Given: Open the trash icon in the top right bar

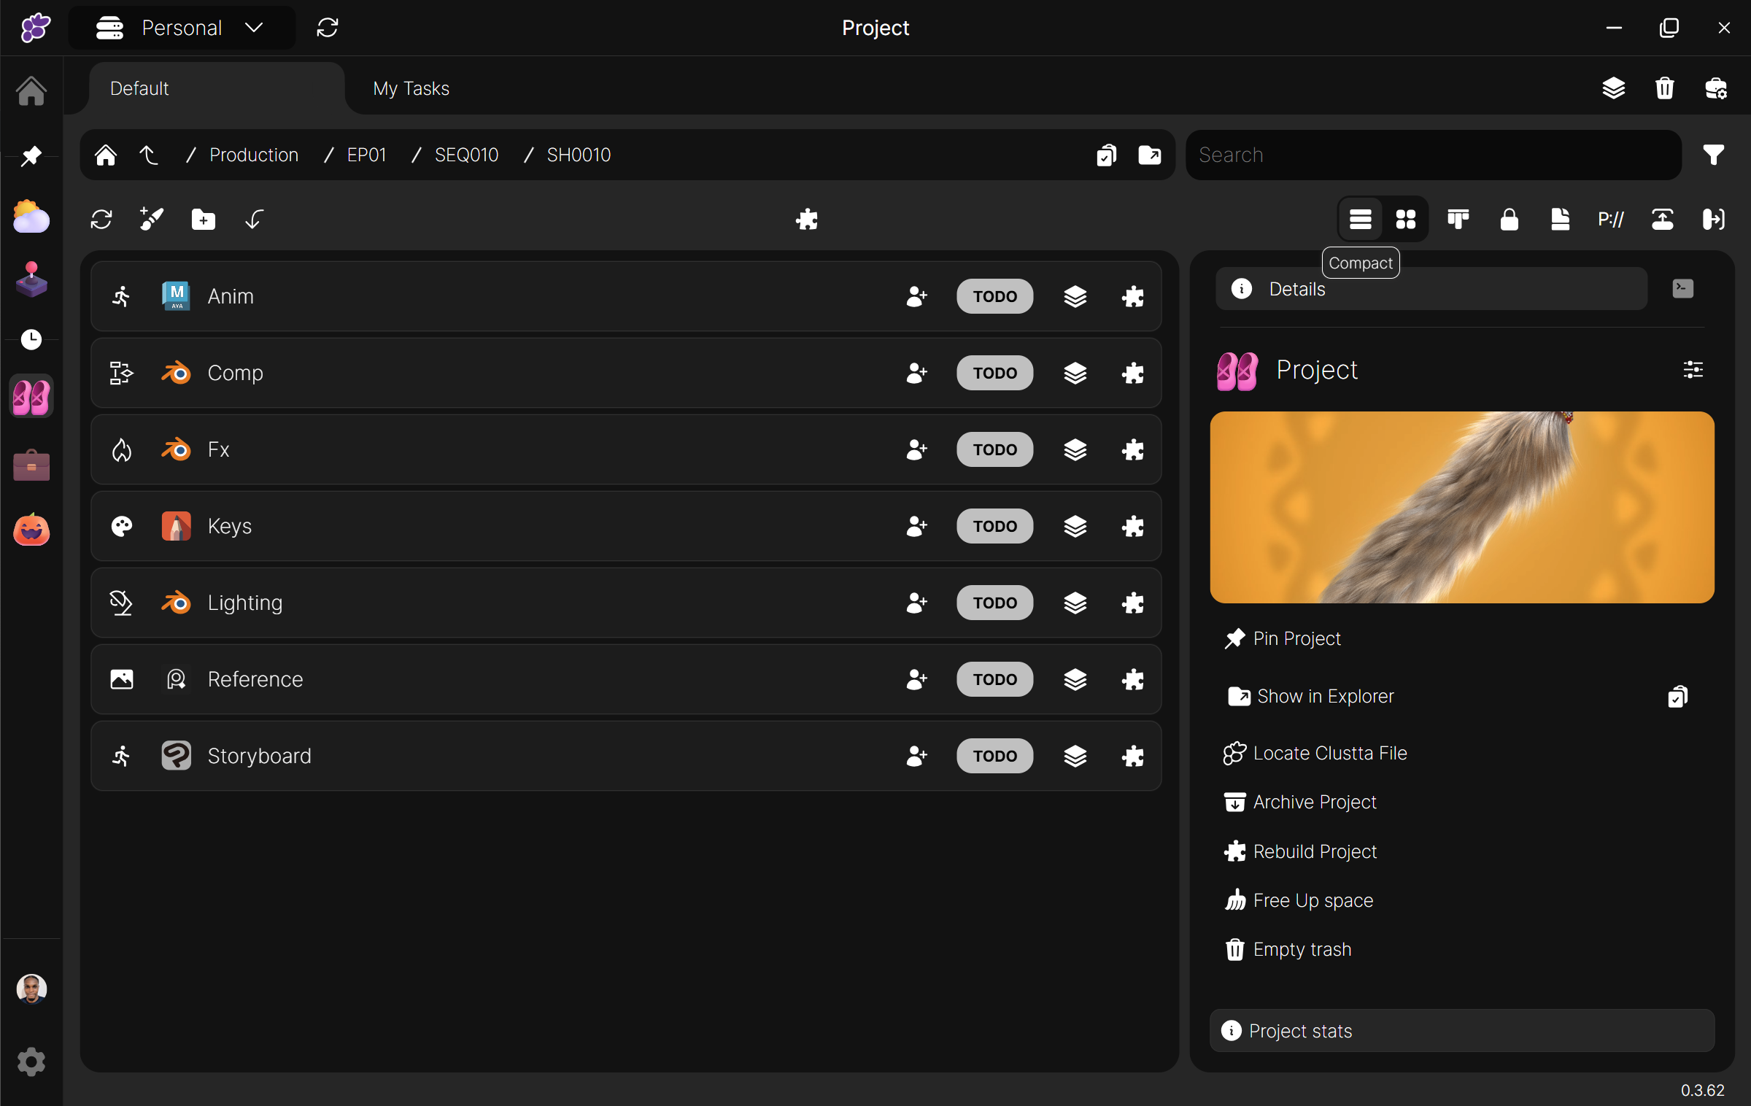Looking at the screenshot, I should click(x=1664, y=88).
